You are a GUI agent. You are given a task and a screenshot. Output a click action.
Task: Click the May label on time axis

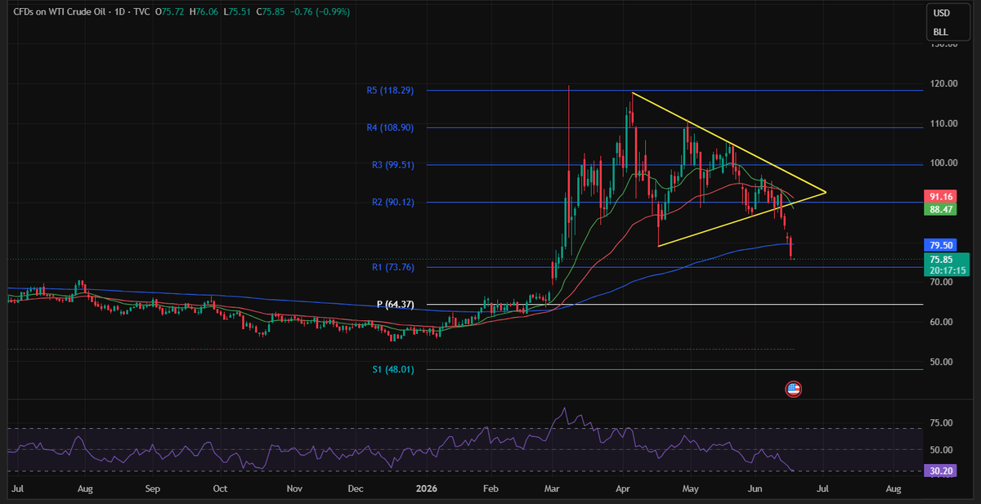(x=691, y=489)
